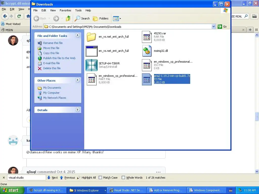
Task: Close the find bar with the X
Action: point(4,178)
